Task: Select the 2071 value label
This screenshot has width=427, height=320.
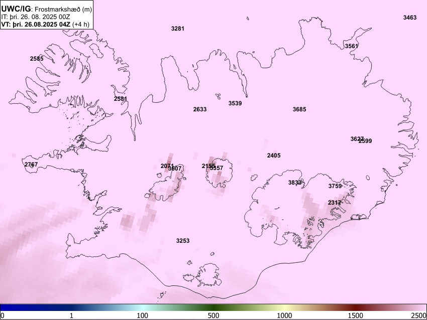Action: 166,166
